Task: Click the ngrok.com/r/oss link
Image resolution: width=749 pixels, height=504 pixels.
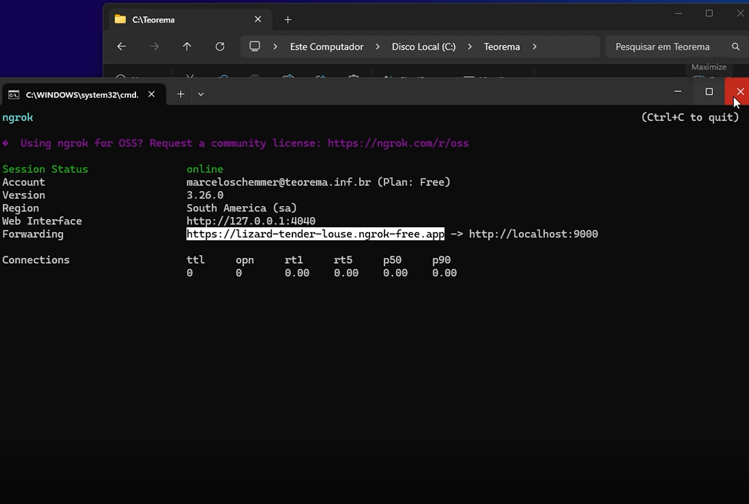Action: (398, 144)
